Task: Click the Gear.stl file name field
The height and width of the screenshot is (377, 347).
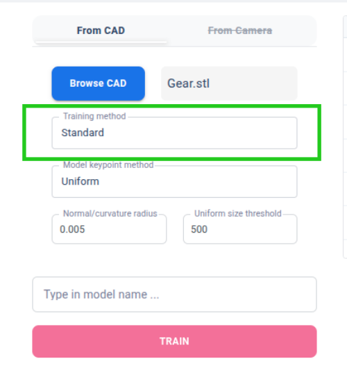Action: [x=229, y=83]
